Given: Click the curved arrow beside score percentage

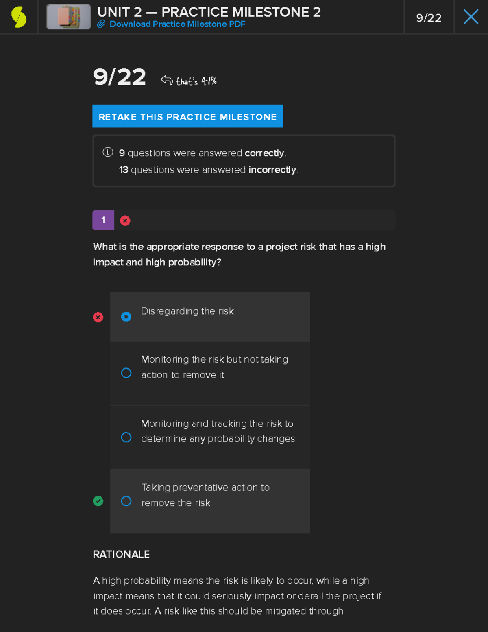Looking at the screenshot, I should [x=166, y=80].
